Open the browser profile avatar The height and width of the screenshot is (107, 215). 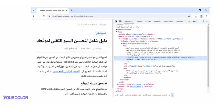[201, 16]
